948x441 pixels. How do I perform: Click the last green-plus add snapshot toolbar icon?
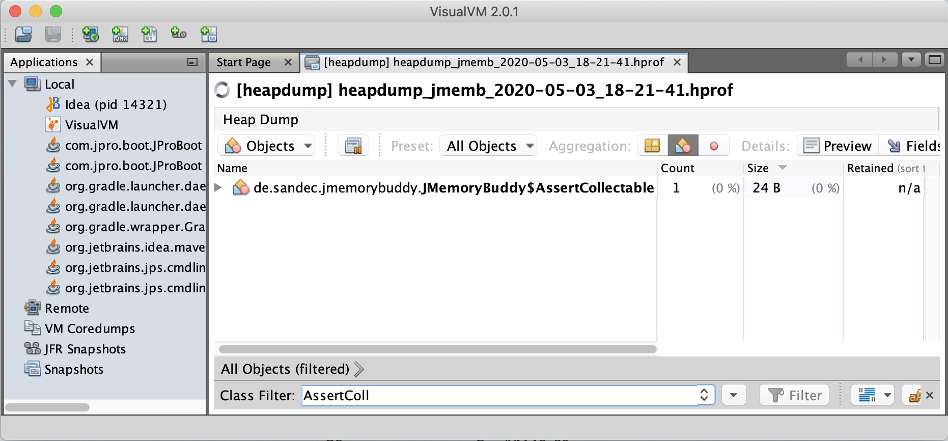(208, 34)
